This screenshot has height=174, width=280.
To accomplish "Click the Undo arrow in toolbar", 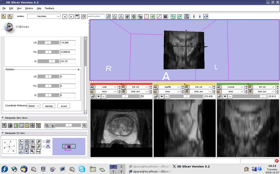I will [x=173, y=17].
